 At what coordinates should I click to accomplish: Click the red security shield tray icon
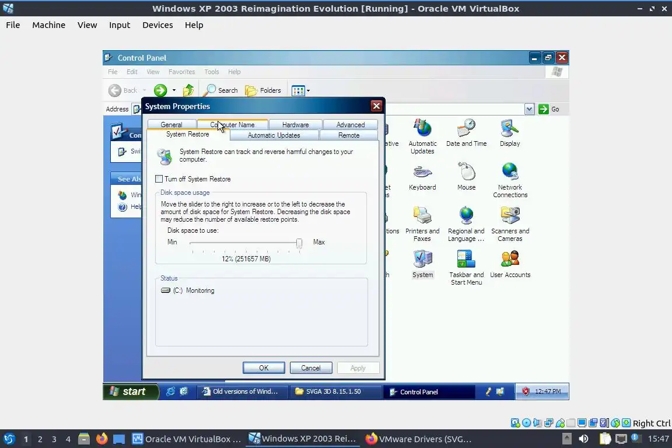click(526, 391)
